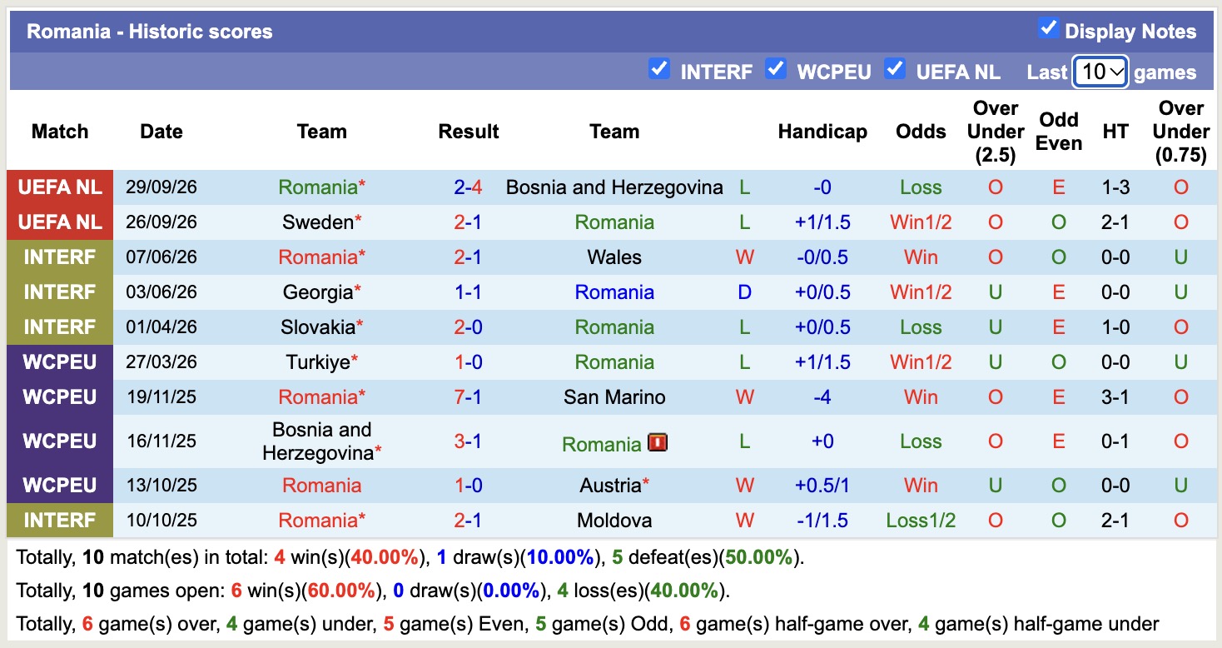Uncheck the Display Notes checkbox
The image size is (1222, 648).
click(1048, 28)
